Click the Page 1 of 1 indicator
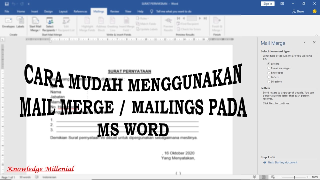The height and width of the screenshot is (180, 320). click(8, 177)
